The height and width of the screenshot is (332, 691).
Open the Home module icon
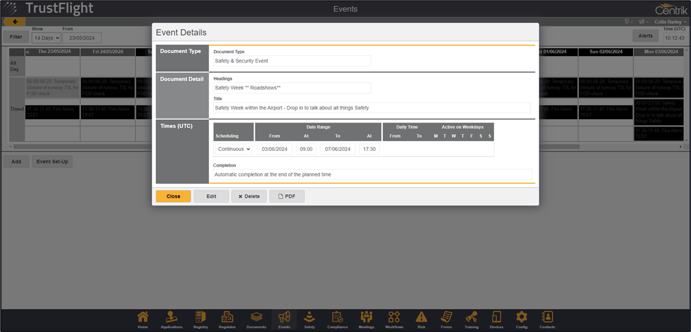[x=142, y=319]
